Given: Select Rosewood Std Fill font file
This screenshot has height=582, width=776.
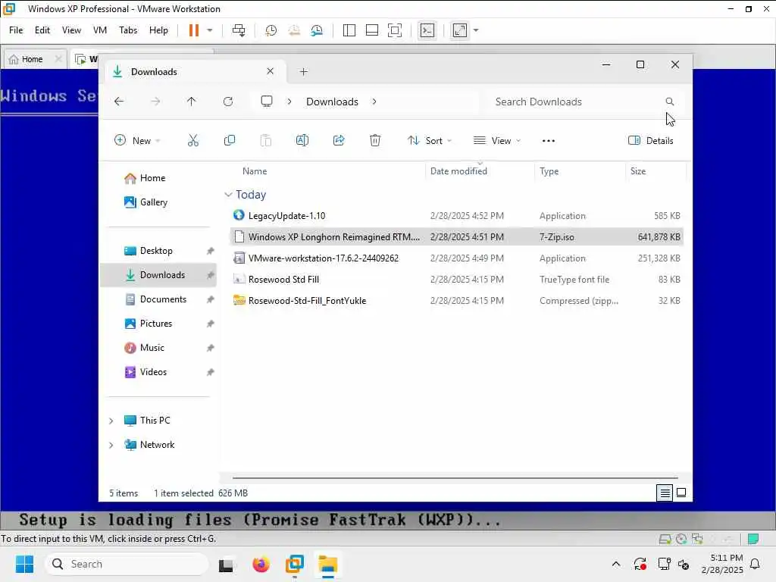Looking at the screenshot, I should 456,280.
